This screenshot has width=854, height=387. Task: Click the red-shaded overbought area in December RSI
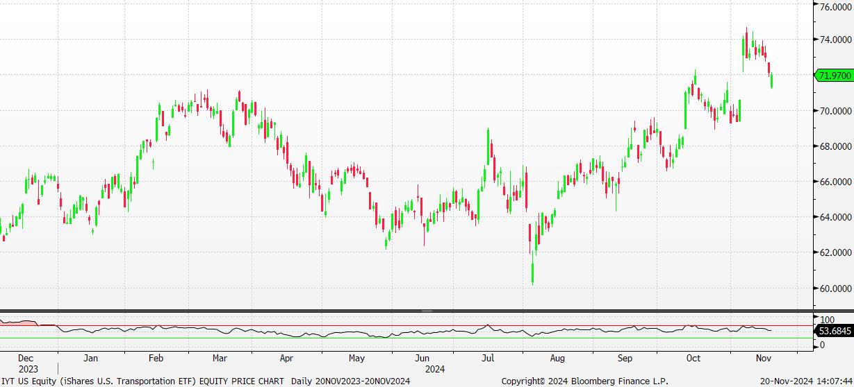[x=19, y=322]
